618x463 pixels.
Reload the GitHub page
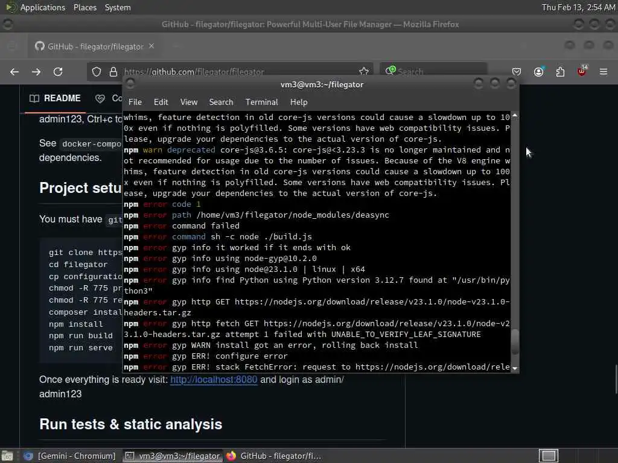58,72
